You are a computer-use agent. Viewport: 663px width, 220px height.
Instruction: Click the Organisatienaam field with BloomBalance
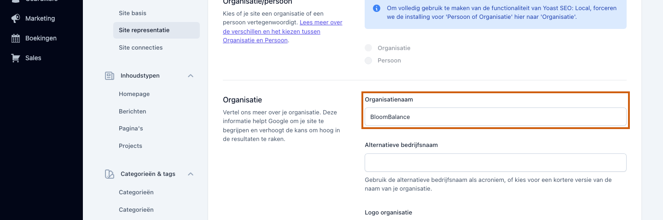pos(495,117)
